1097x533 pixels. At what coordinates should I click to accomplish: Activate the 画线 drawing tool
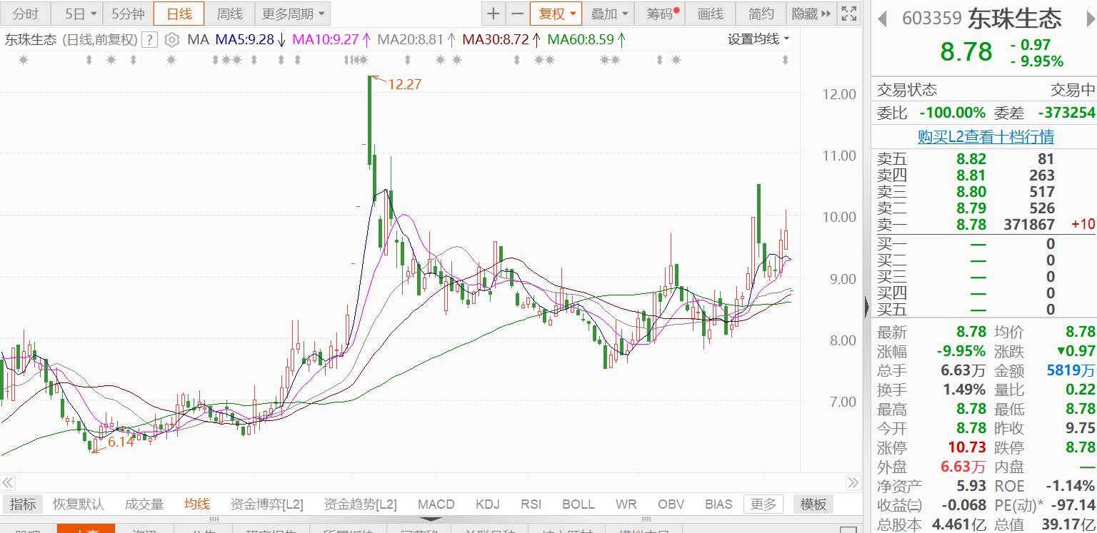pyautogui.click(x=710, y=13)
